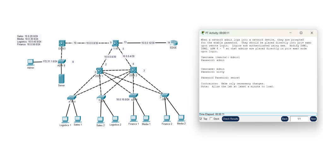Maximize the PT Activity window
Image resolution: width=323 pixels, height=143 pixels.
pos(301,33)
